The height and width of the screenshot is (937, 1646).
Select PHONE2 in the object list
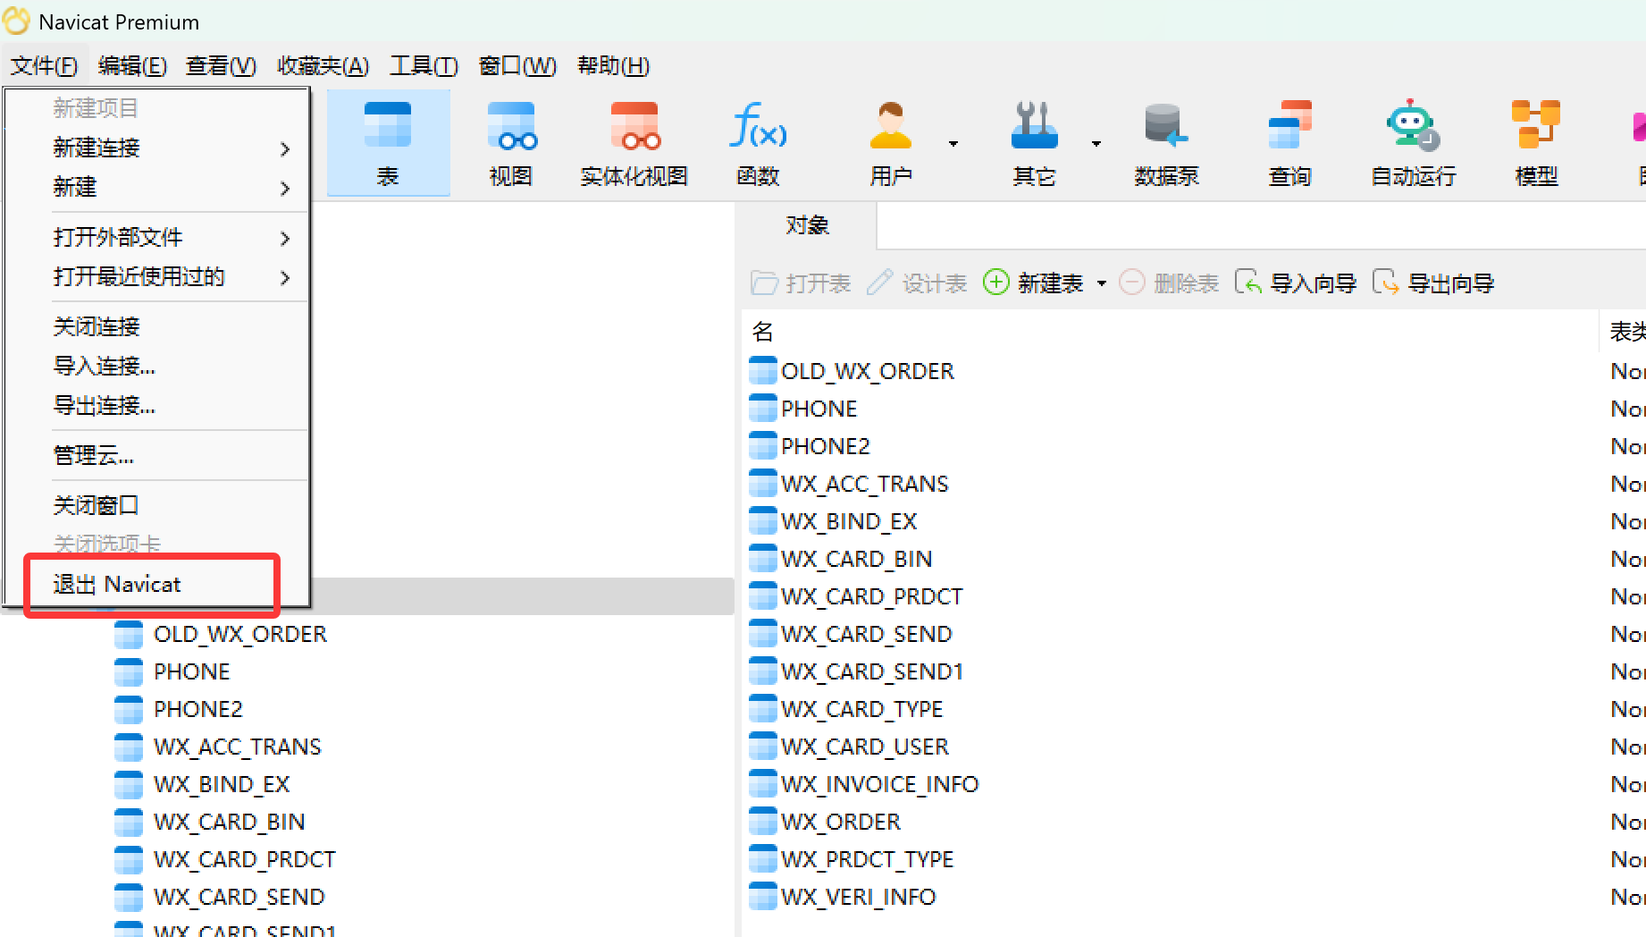click(x=810, y=446)
